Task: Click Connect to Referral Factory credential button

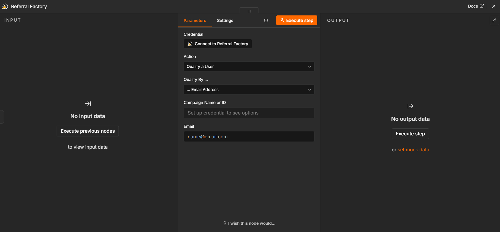Action: coord(218,44)
